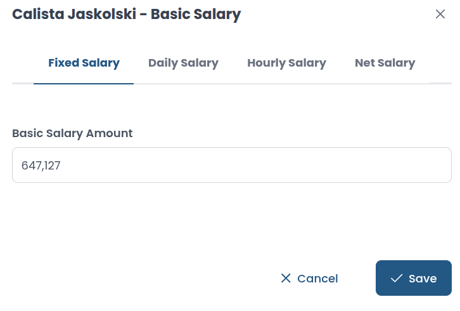This screenshot has width=460, height=311.
Task: Click the Calista Jaskolski dialog title
Action: tap(127, 14)
